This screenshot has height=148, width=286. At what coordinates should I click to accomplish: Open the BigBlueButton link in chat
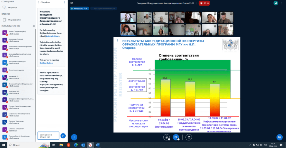46,63
